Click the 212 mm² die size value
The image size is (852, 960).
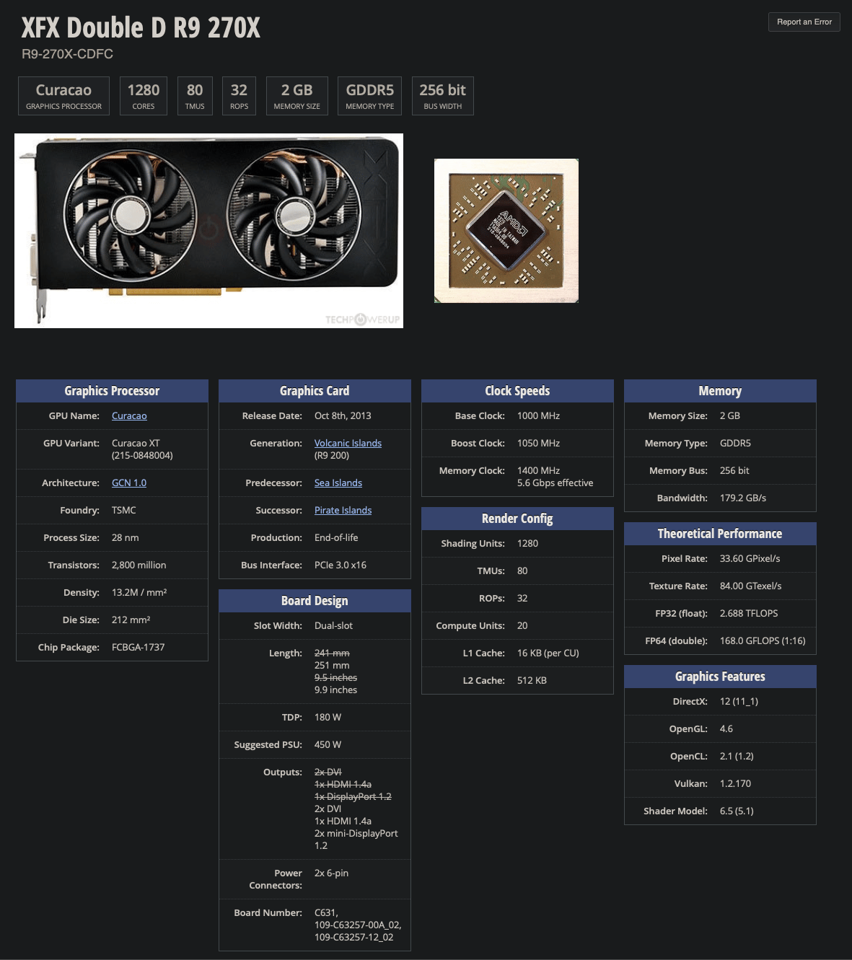coord(131,620)
